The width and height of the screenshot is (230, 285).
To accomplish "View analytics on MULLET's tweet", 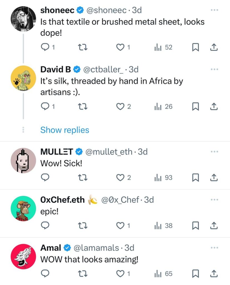I will [x=163, y=178].
